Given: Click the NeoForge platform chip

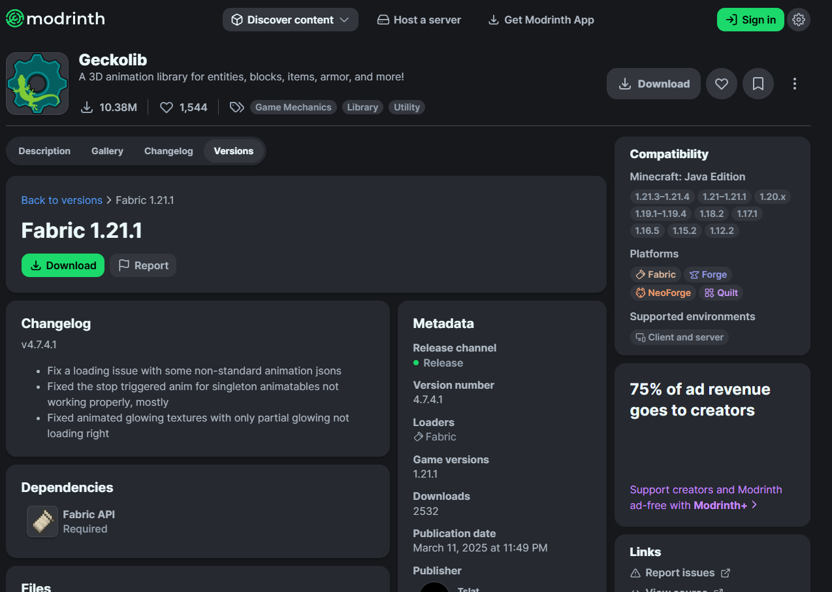Looking at the screenshot, I should (663, 293).
